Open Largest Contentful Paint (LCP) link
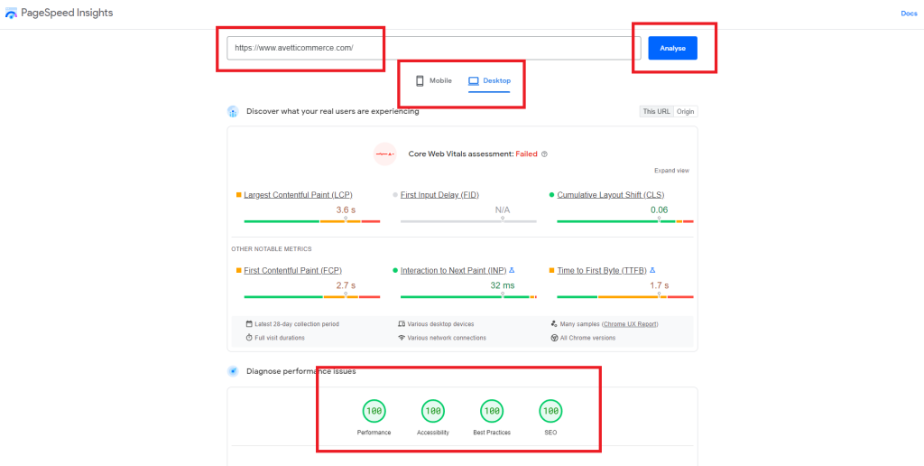924x466 pixels. 298,195
